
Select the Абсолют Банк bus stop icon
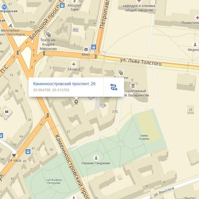click(x=62, y=6)
